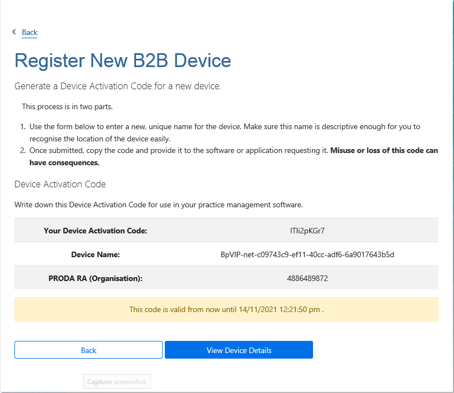Click the 'Device Name:' label

(x=95, y=254)
